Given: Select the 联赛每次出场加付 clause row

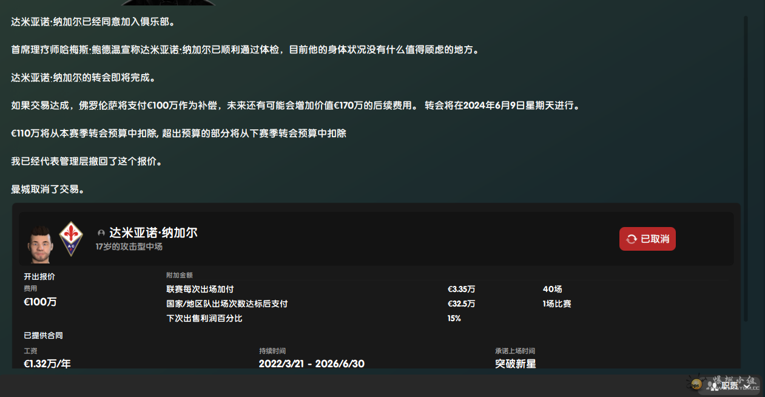Looking at the screenshot, I should click(200, 289).
